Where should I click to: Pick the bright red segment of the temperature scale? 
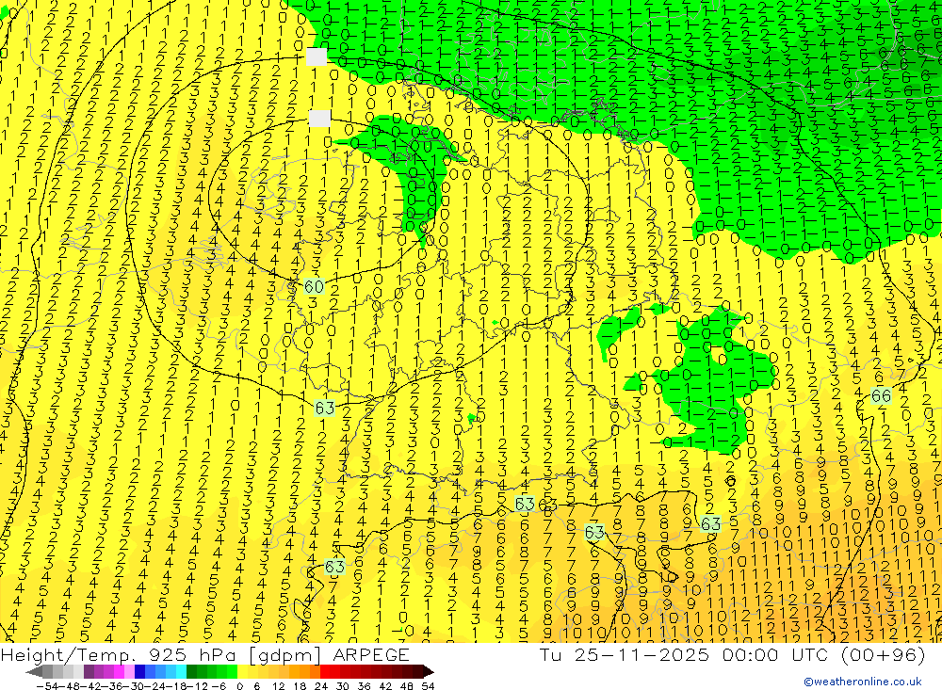tap(325, 671)
